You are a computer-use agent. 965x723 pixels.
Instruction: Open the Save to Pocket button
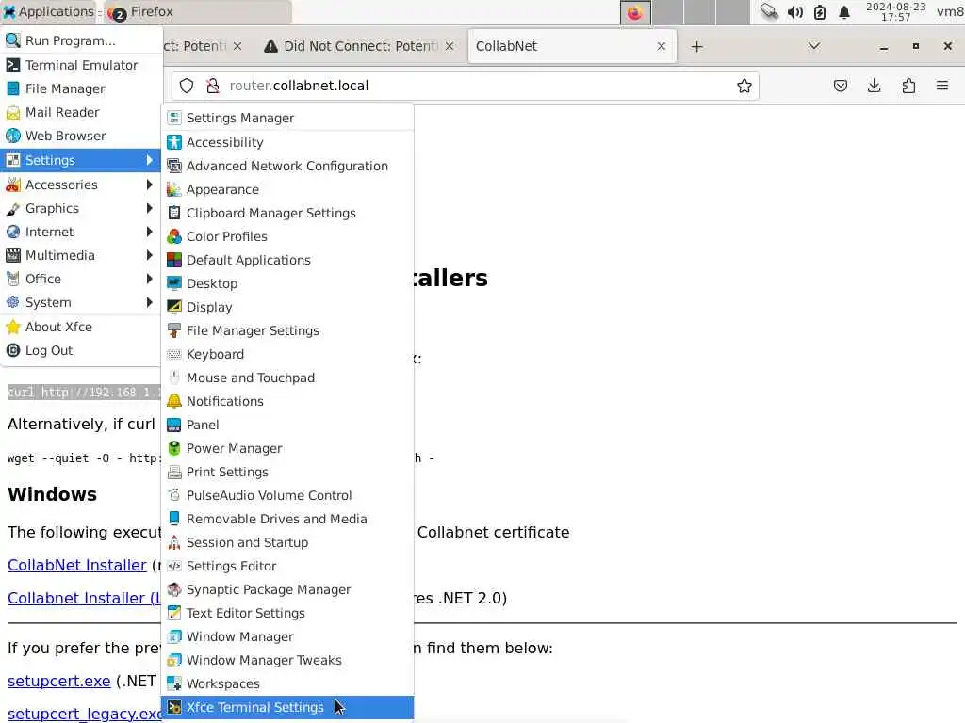840,86
